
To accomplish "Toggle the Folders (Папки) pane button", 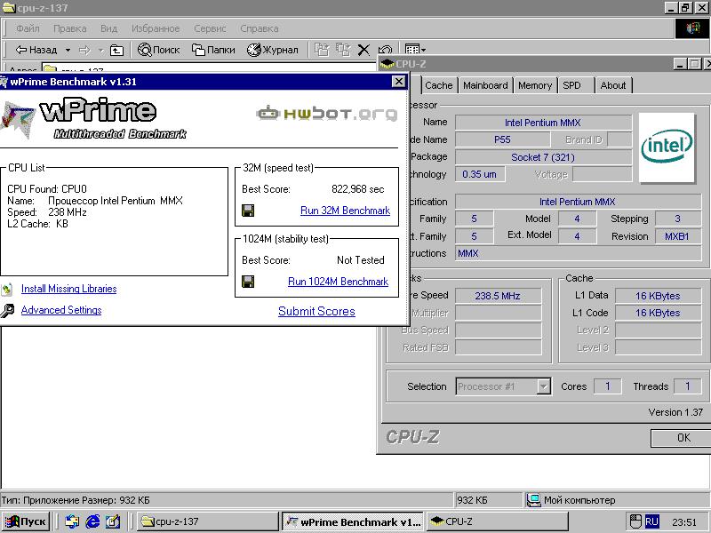I will click(x=213, y=50).
